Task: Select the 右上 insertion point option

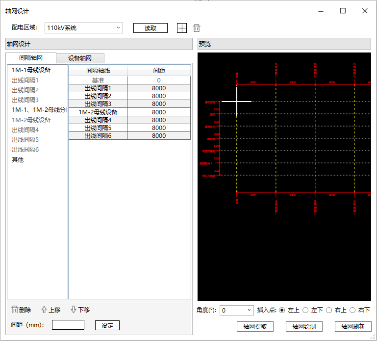Action: (x=329, y=310)
